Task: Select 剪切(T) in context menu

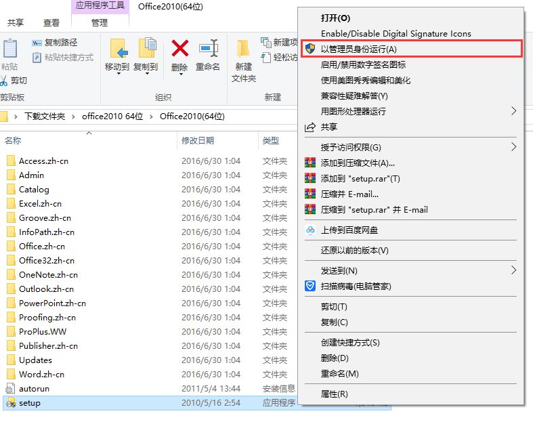Action: pos(410,307)
